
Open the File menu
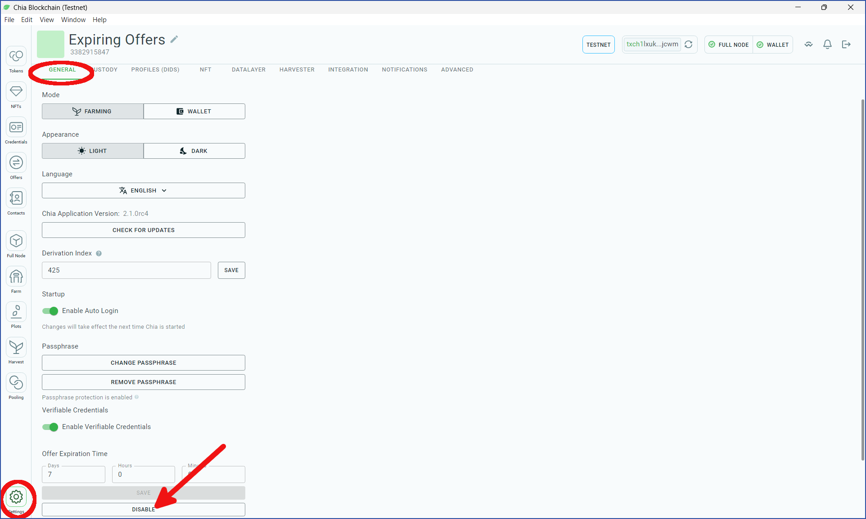(9, 20)
